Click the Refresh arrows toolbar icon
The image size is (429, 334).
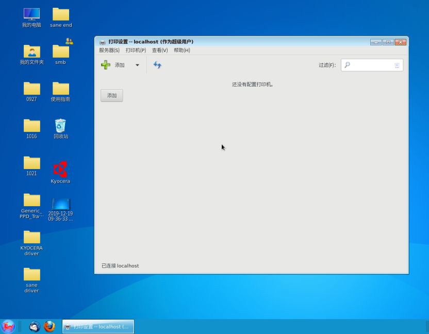click(157, 65)
